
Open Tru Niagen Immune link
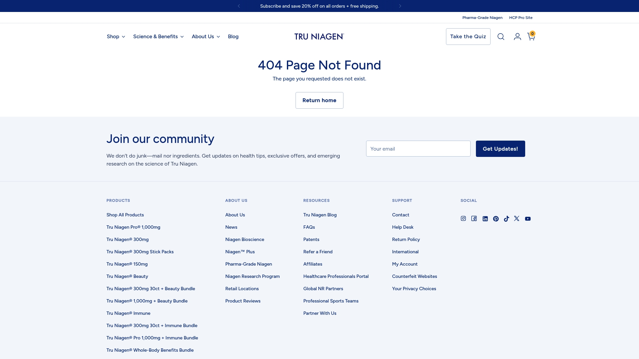tap(128, 313)
